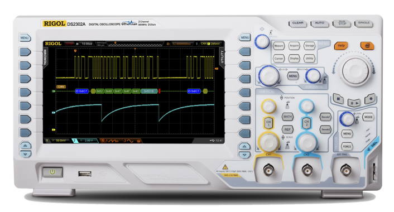Screen dimensions: 394x212
Task: Open the Measure menu
Action: pos(278,46)
